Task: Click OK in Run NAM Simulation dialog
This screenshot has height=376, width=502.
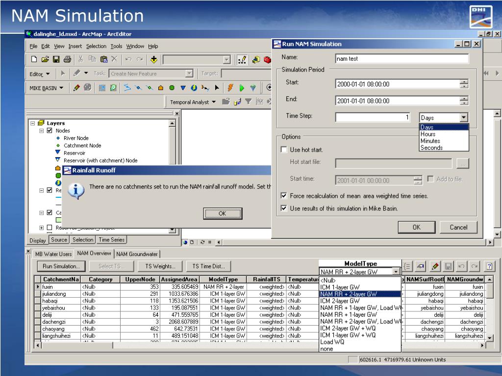Action: tap(417, 227)
